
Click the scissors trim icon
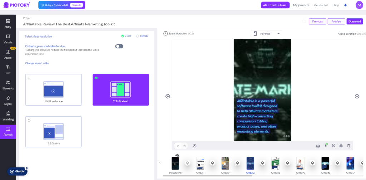[x=333, y=146]
